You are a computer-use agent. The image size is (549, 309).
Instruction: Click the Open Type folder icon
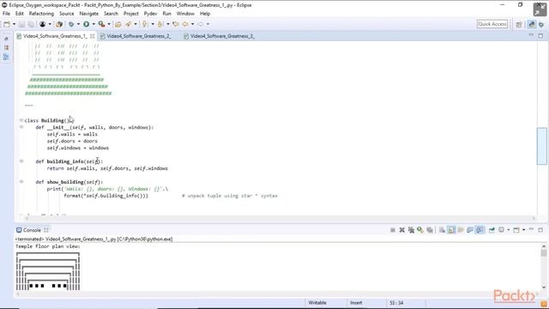(118, 24)
